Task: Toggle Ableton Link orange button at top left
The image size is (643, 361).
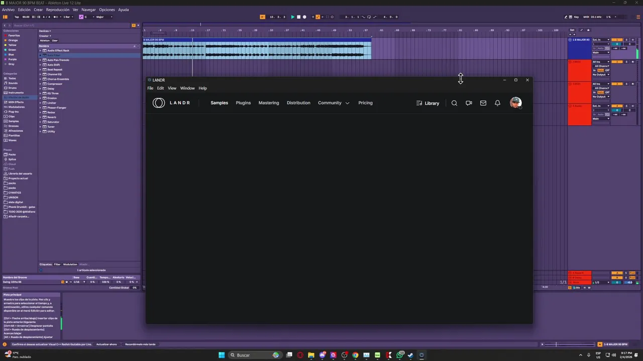Action: tap(5, 17)
